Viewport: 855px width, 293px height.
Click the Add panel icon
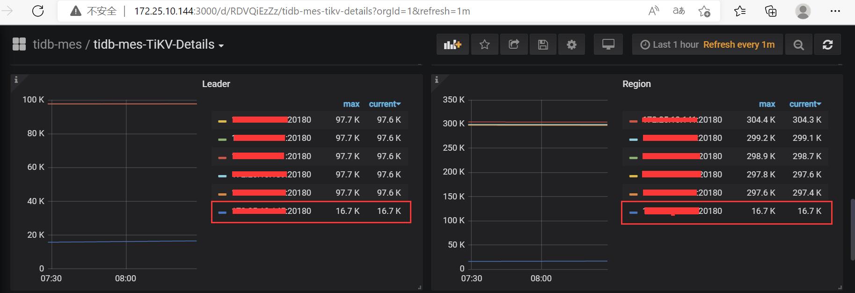point(453,44)
